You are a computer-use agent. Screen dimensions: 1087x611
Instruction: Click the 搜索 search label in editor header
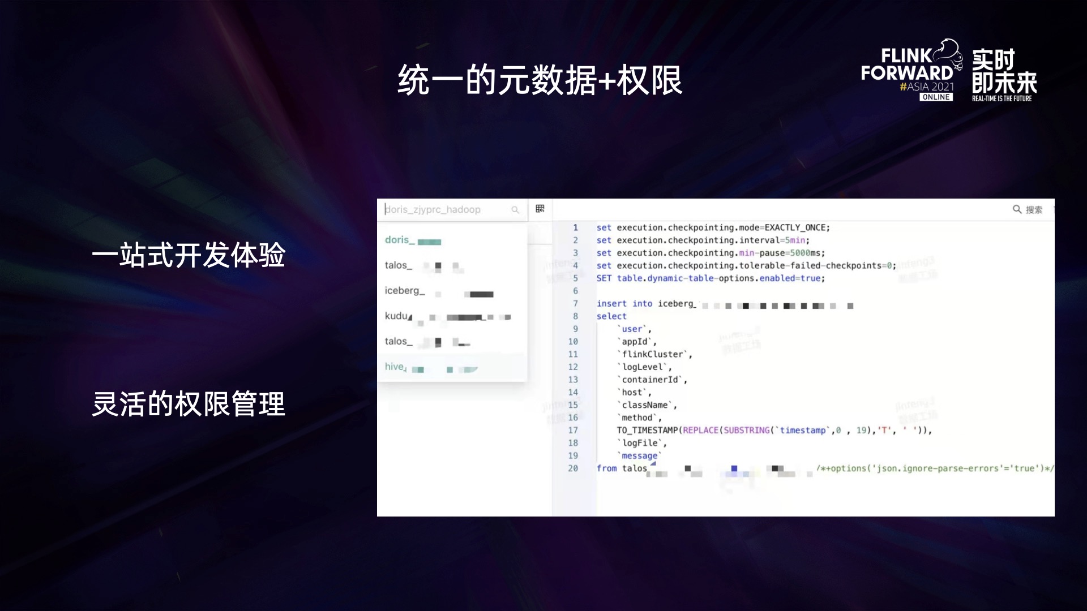coord(1034,210)
